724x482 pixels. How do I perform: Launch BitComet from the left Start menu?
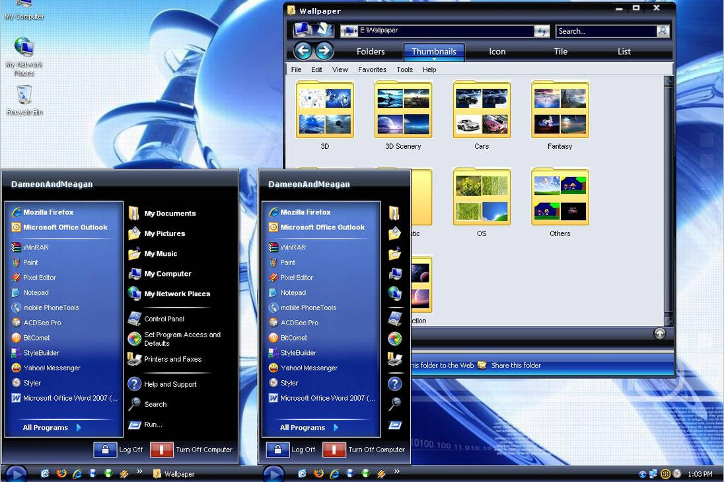36,338
